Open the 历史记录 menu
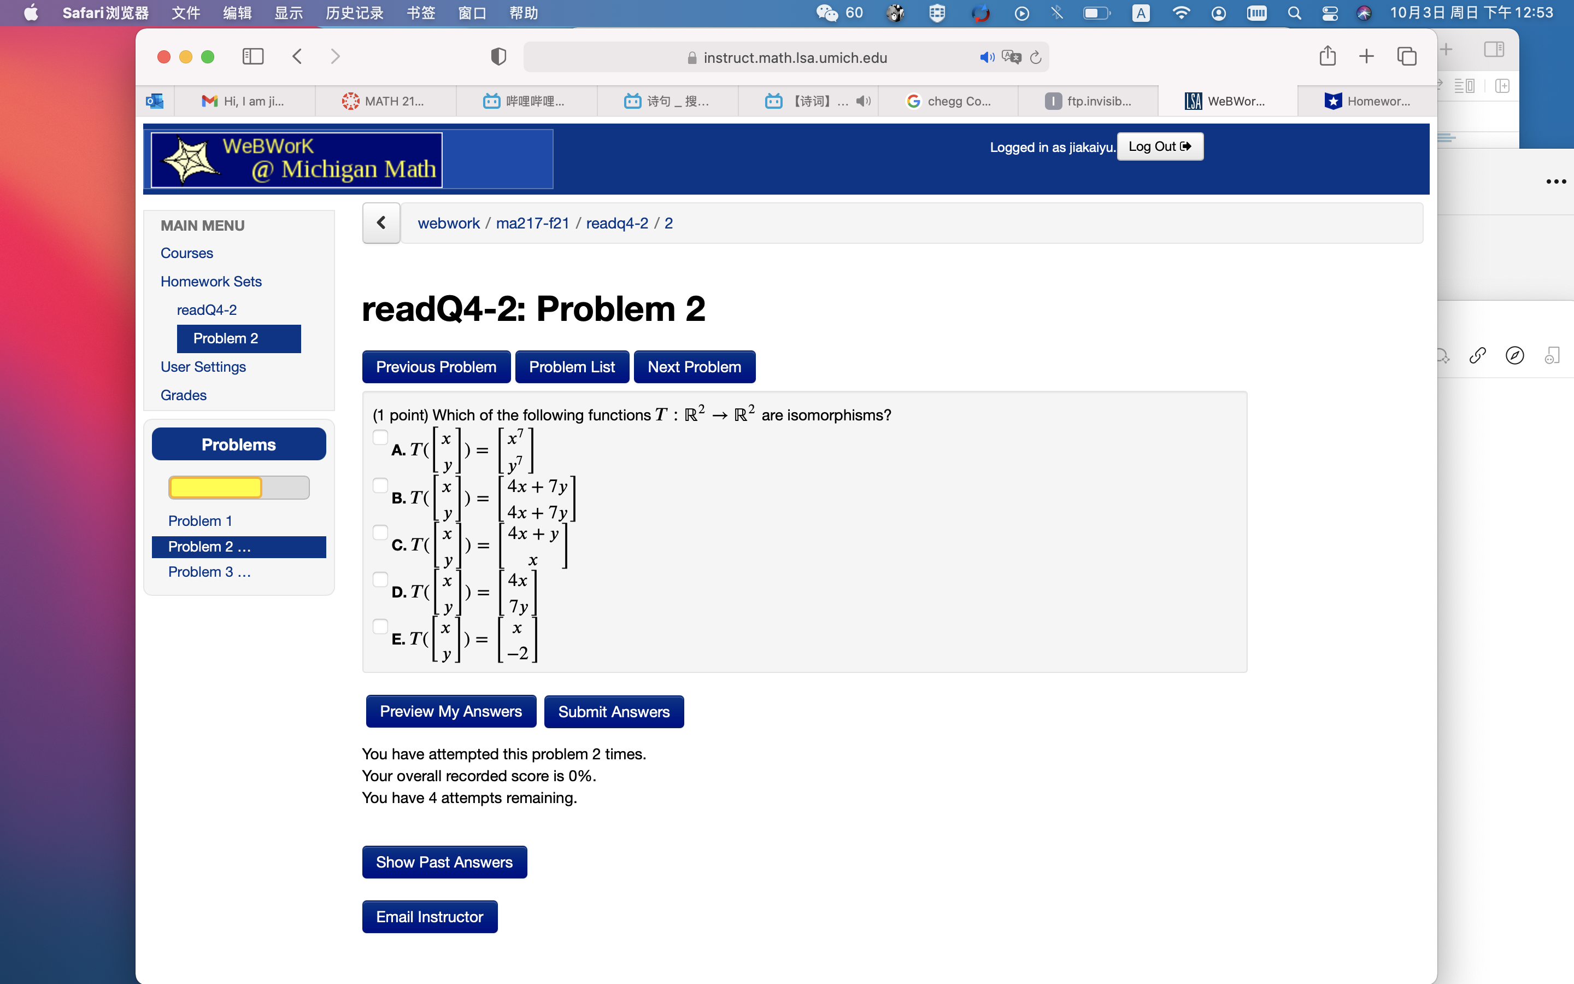1574x984 pixels. [354, 13]
